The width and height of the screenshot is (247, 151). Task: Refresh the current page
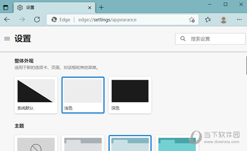point(37,20)
